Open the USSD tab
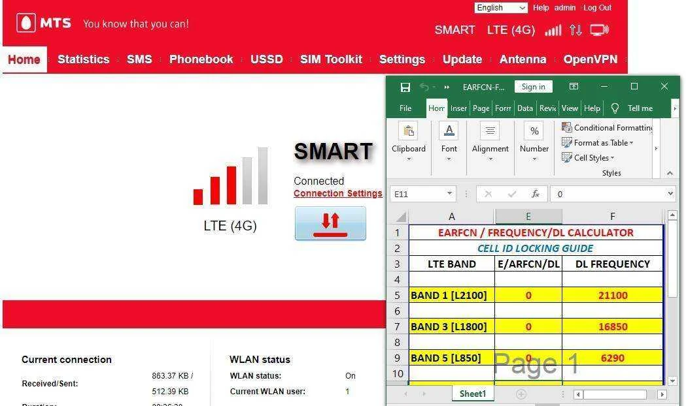This screenshot has width=686, height=406. click(266, 59)
